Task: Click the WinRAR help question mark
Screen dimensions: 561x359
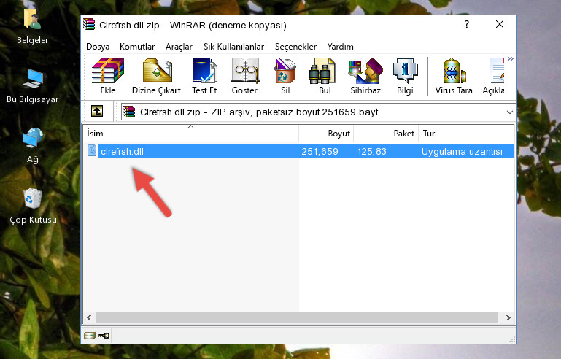Action: pyautogui.click(x=467, y=24)
